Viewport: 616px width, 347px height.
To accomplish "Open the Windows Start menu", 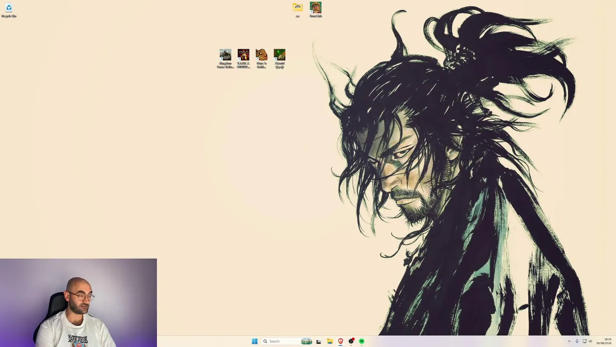I will coord(255,341).
